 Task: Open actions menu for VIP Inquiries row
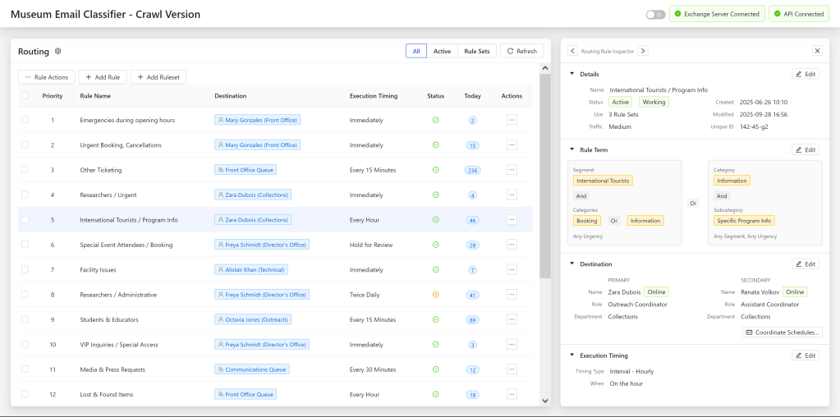(512, 345)
